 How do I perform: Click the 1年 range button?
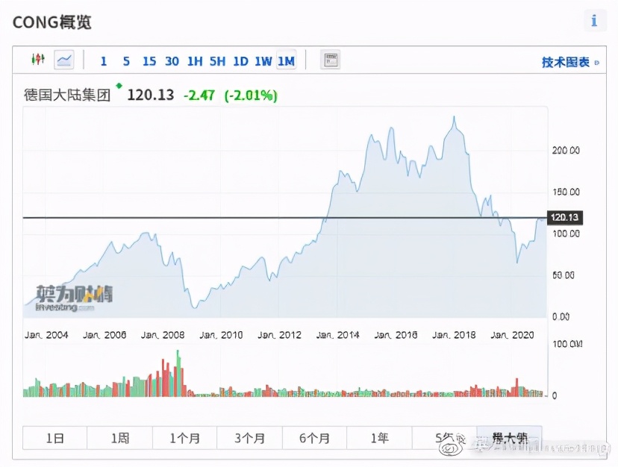coord(379,438)
